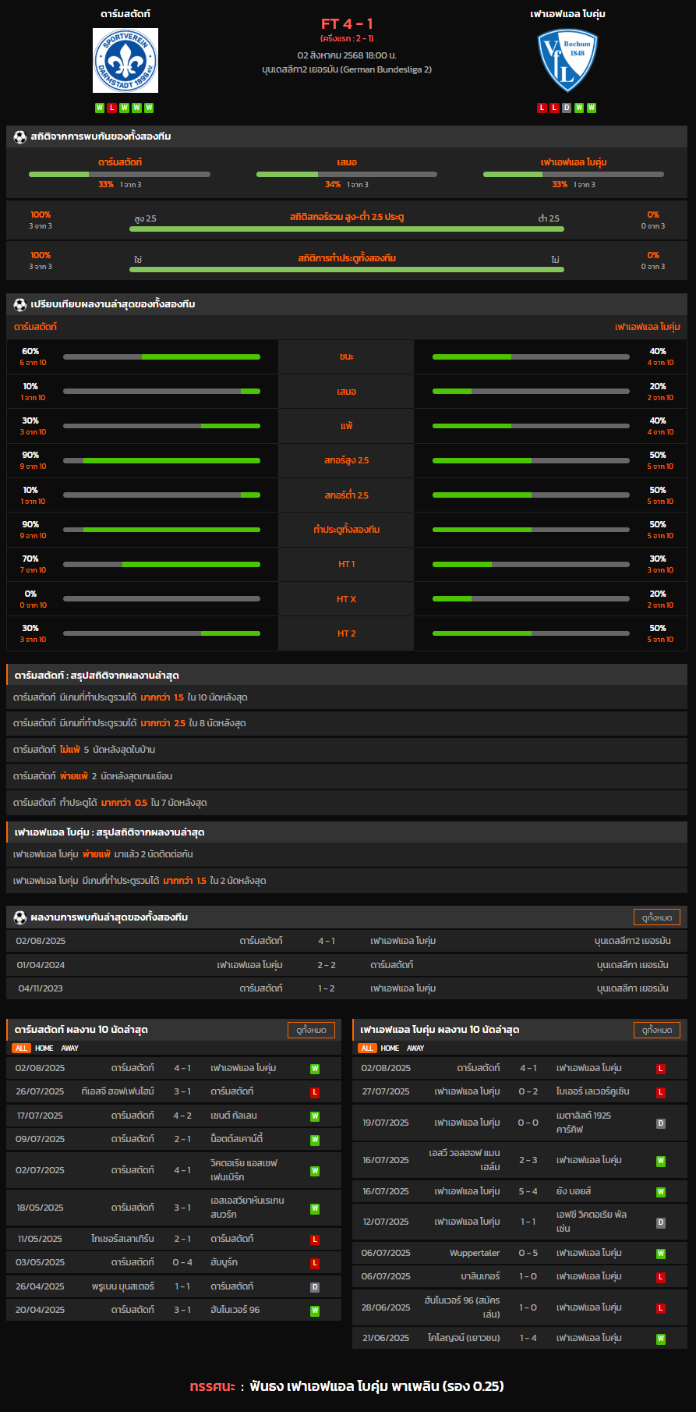Click W badge in 02/08/2025 Darmstadt results row
Image resolution: width=696 pixels, height=1412 pixels.
click(315, 1069)
